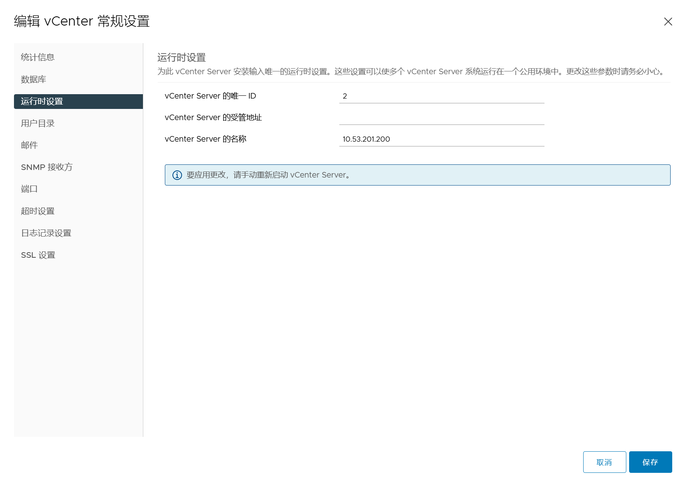Click the 保存 button
The width and height of the screenshot is (685, 486).
(650, 462)
